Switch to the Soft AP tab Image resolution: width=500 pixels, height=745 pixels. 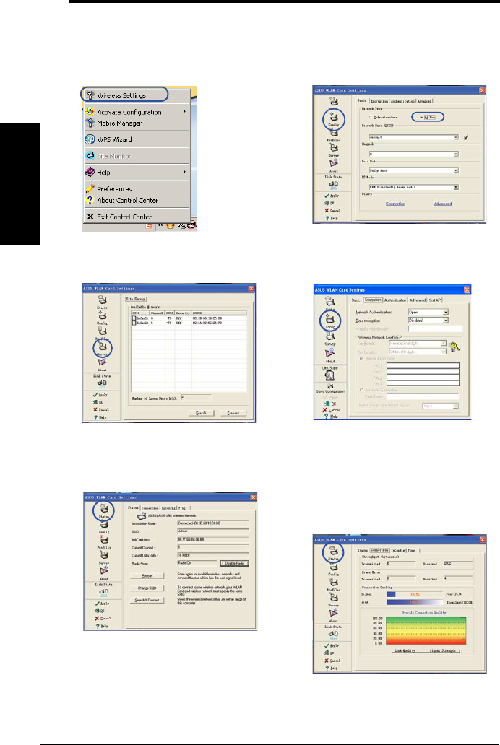[x=435, y=300]
